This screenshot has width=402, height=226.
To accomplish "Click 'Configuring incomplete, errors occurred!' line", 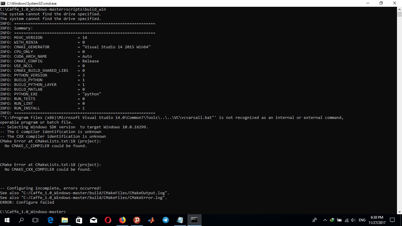I will (51, 188).
